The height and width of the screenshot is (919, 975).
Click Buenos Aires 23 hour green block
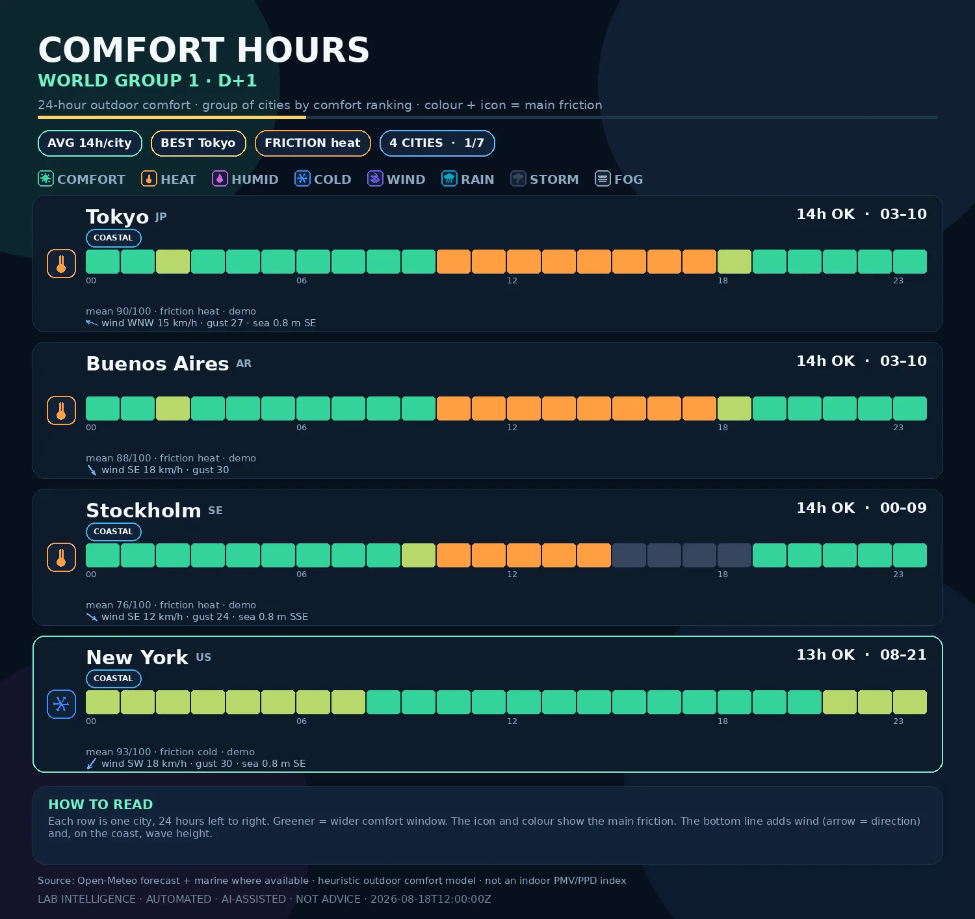coord(910,408)
